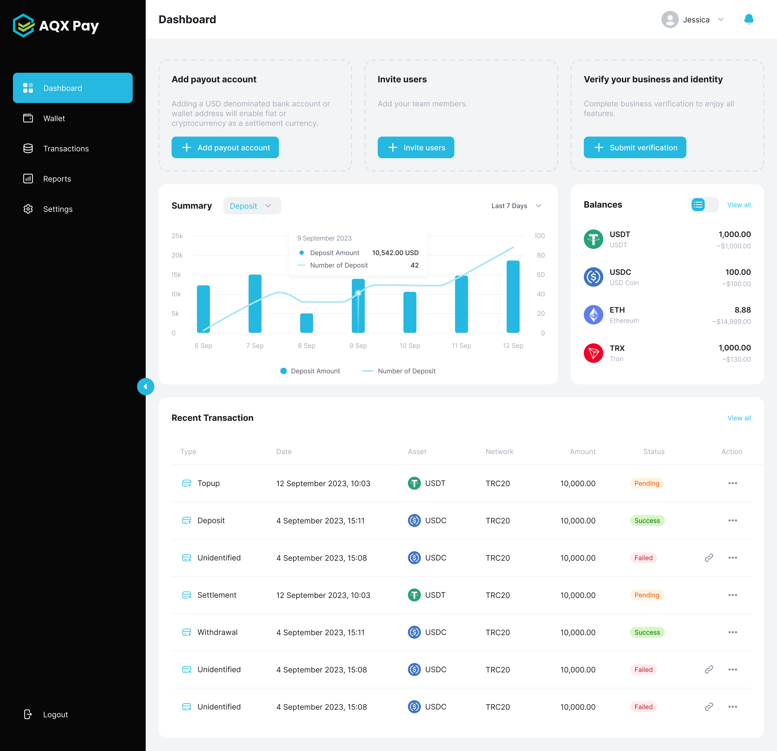Open more actions for the last transaction row
The width and height of the screenshot is (777, 751).
732,706
